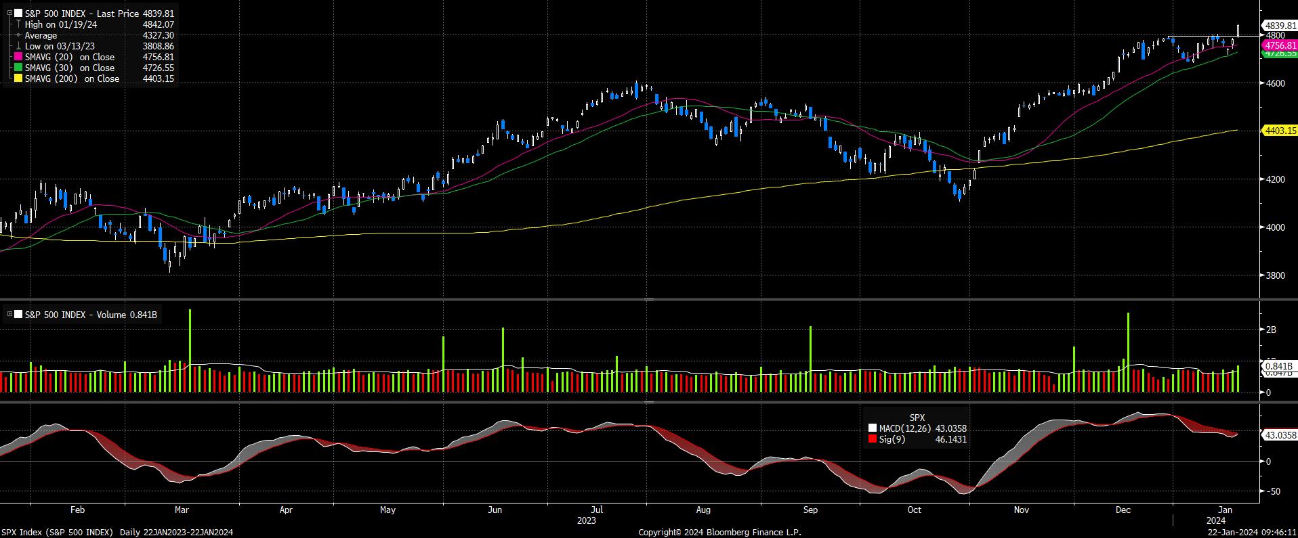Click the 4200 price axis label
Viewport: 1298px width, 538px height.
1275,179
